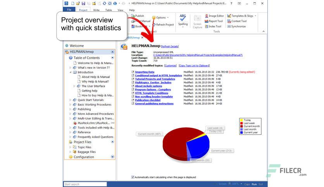The height and width of the screenshot is (187, 324).
Task: Open the Context Tool
Action: pos(237,21)
